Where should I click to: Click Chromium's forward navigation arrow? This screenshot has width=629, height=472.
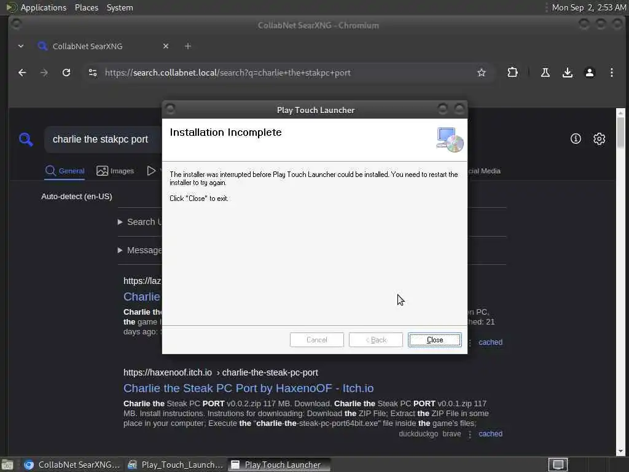tap(44, 73)
